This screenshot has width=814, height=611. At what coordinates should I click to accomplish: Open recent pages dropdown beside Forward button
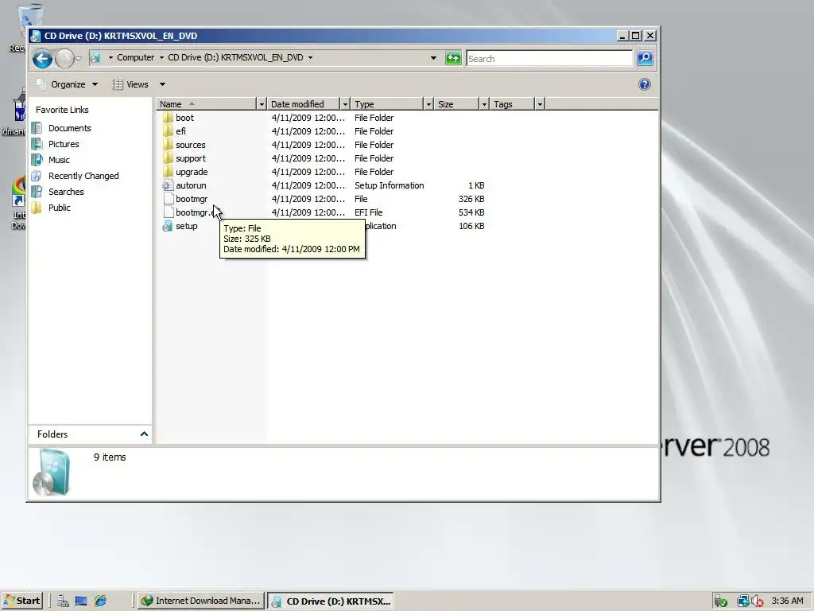coord(78,59)
